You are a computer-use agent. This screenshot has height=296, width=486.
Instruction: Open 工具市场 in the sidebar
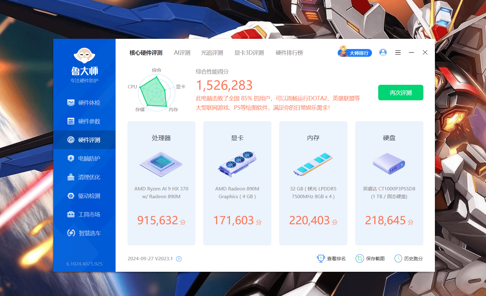coord(84,214)
